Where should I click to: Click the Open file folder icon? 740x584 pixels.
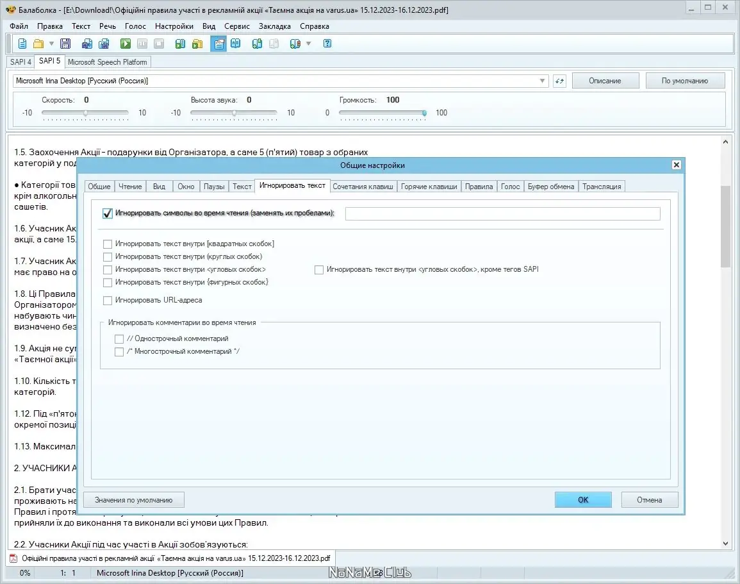pyautogui.click(x=38, y=44)
